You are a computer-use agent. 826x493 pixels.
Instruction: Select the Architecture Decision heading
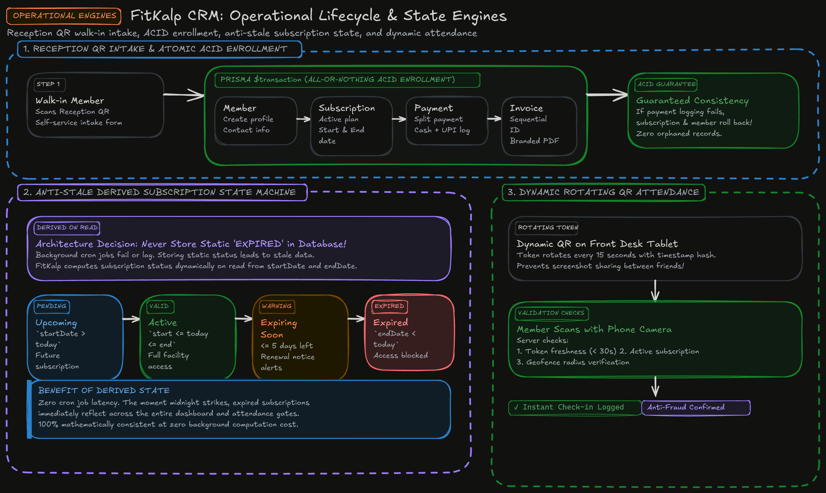[x=191, y=244]
